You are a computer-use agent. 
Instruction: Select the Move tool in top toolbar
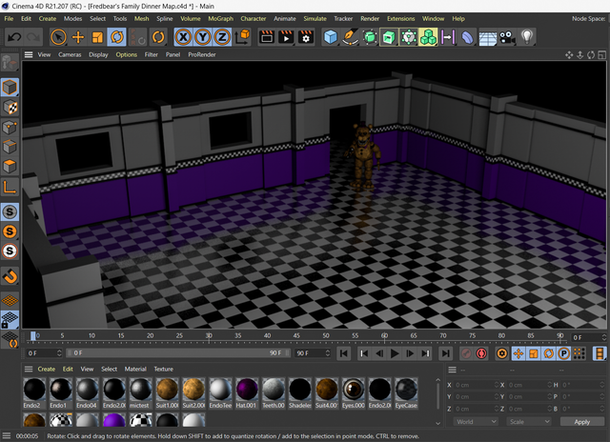point(78,37)
